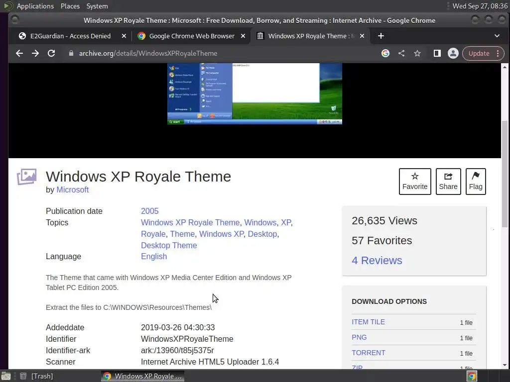
Task: Click the scrollbar up arrow
Action: [505, 67]
